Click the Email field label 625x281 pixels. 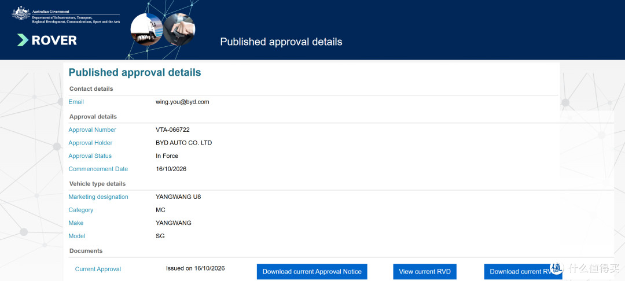click(x=76, y=102)
